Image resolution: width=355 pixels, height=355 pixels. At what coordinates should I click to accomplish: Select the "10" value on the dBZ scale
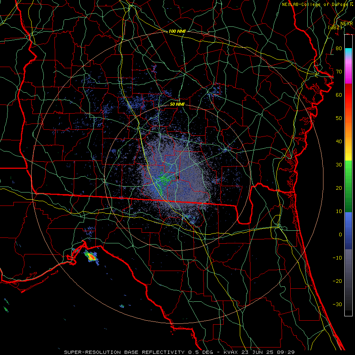pos(339,211)
